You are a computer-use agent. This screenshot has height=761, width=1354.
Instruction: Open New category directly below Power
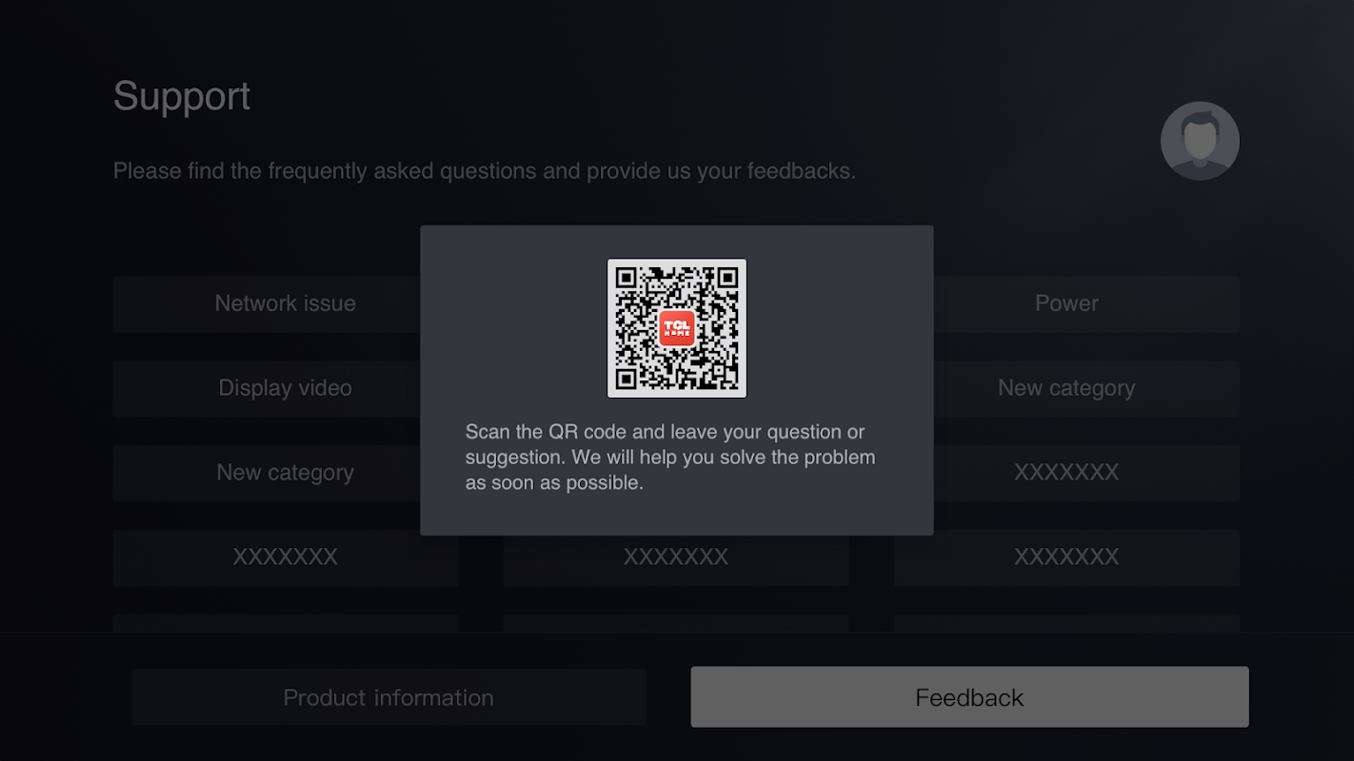coord(1066,388)
